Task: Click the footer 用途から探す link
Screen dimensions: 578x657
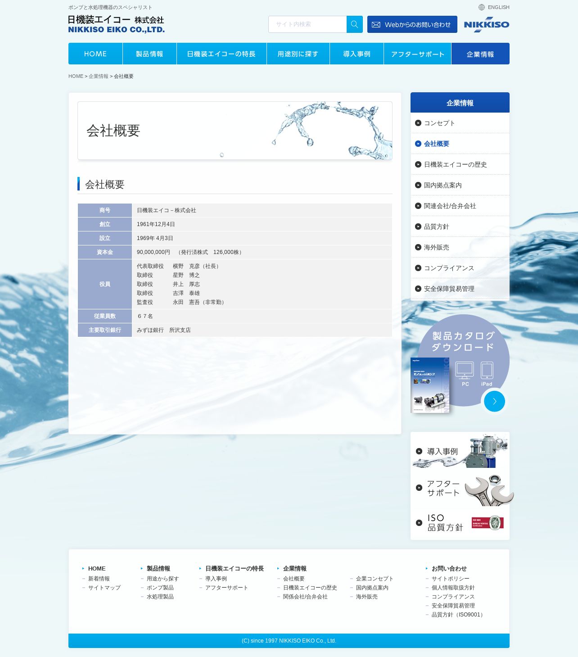Action: coord(163,579)
